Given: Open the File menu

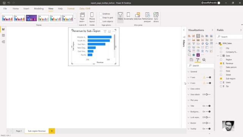Looking at the screenshot, I should [5, 8].
